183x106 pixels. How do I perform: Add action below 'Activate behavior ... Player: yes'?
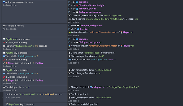(73, 49)
